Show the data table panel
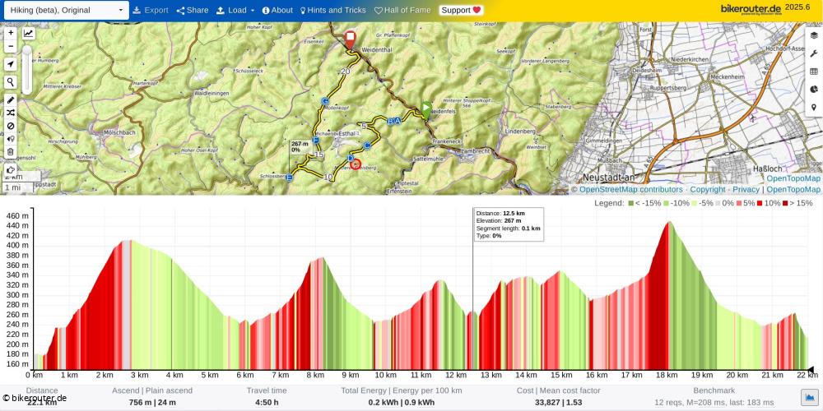The image size is (823, 411). coord(813,72)
